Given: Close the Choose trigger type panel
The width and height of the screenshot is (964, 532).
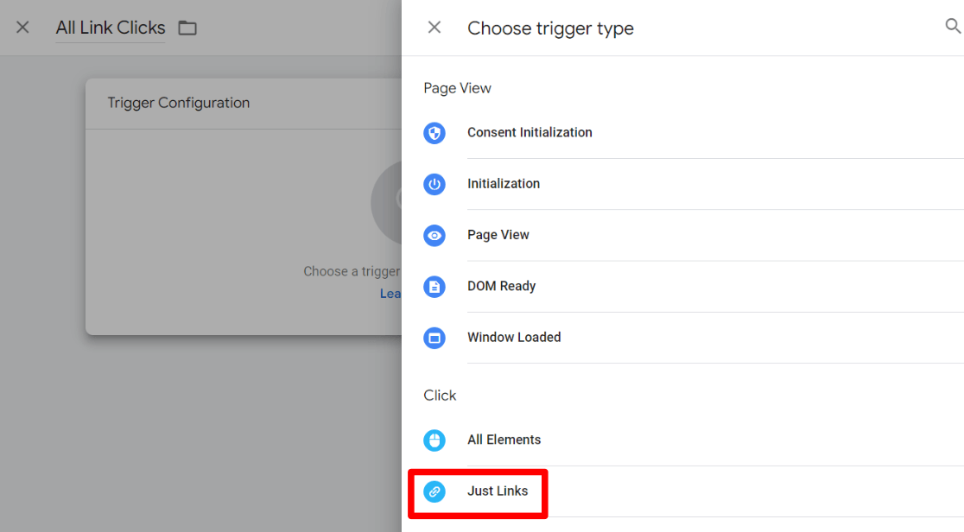Looking at the screenshot, I should 434,27.
